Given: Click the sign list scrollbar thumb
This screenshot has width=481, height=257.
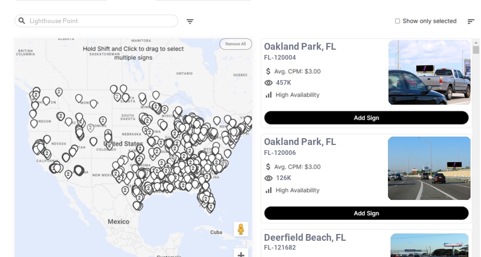Looking at the screenshot, I should (476, 50).
